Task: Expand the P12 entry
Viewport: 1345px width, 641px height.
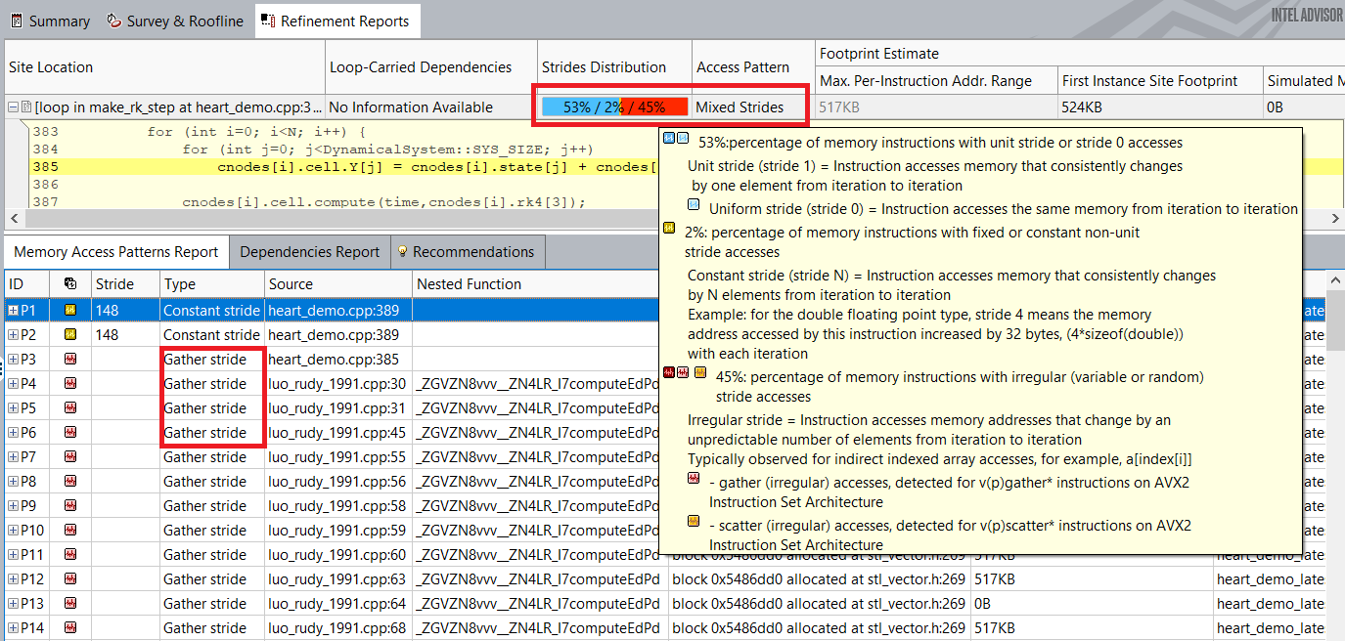Action: 13,578
